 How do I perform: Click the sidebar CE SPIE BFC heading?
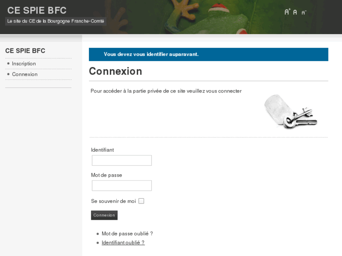pos(25,51)
